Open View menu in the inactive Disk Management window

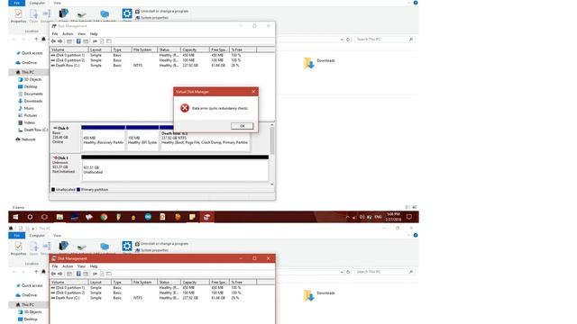[81, 34]
